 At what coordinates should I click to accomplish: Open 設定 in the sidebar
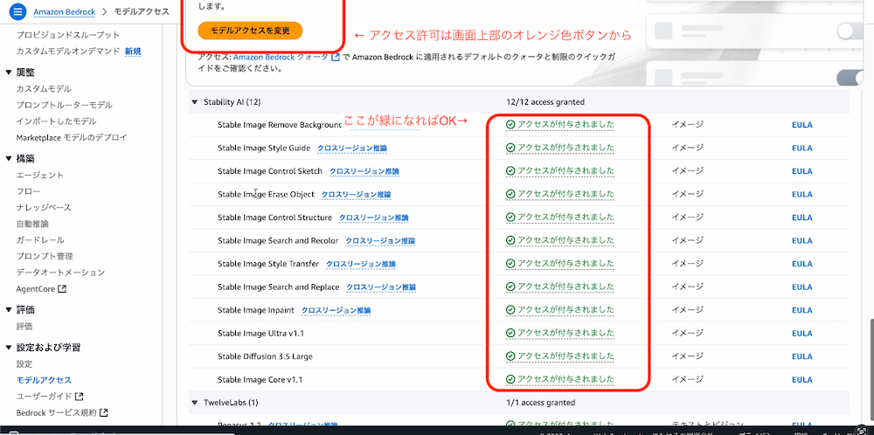(24, 363)
